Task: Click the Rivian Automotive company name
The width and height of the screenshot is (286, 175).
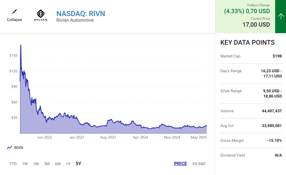Action: (x=75, y=20)
